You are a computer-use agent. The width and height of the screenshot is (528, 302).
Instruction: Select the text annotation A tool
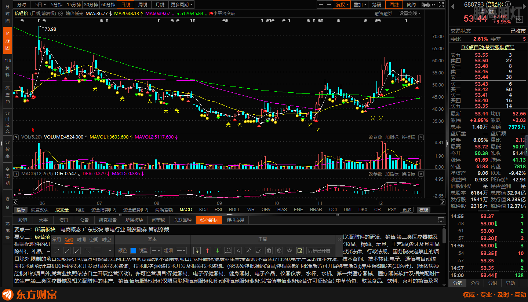(x=238, y=251)
